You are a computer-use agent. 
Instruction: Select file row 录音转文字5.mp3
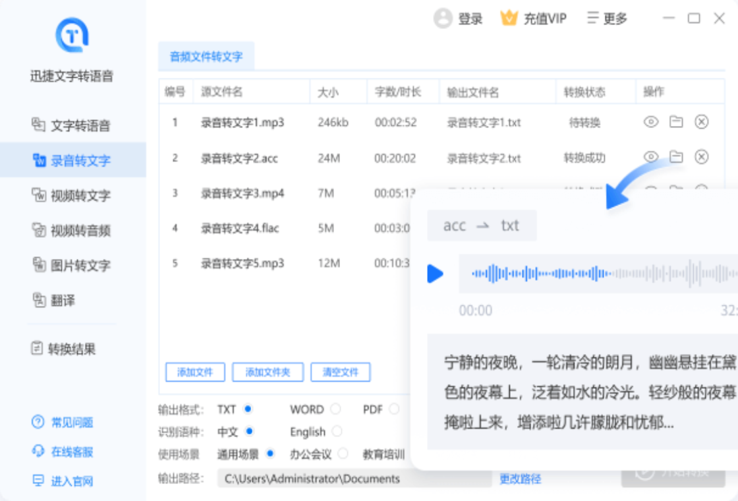tap(243, 263)
